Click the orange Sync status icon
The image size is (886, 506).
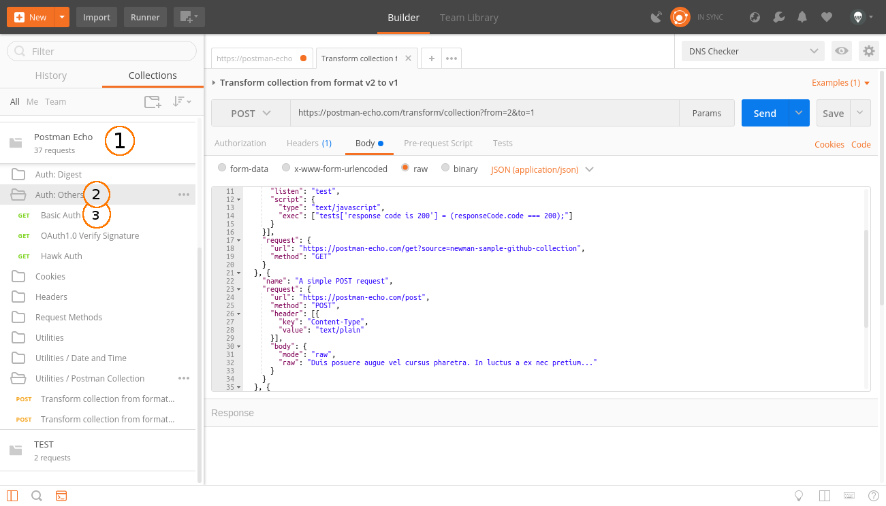point(680,16)
